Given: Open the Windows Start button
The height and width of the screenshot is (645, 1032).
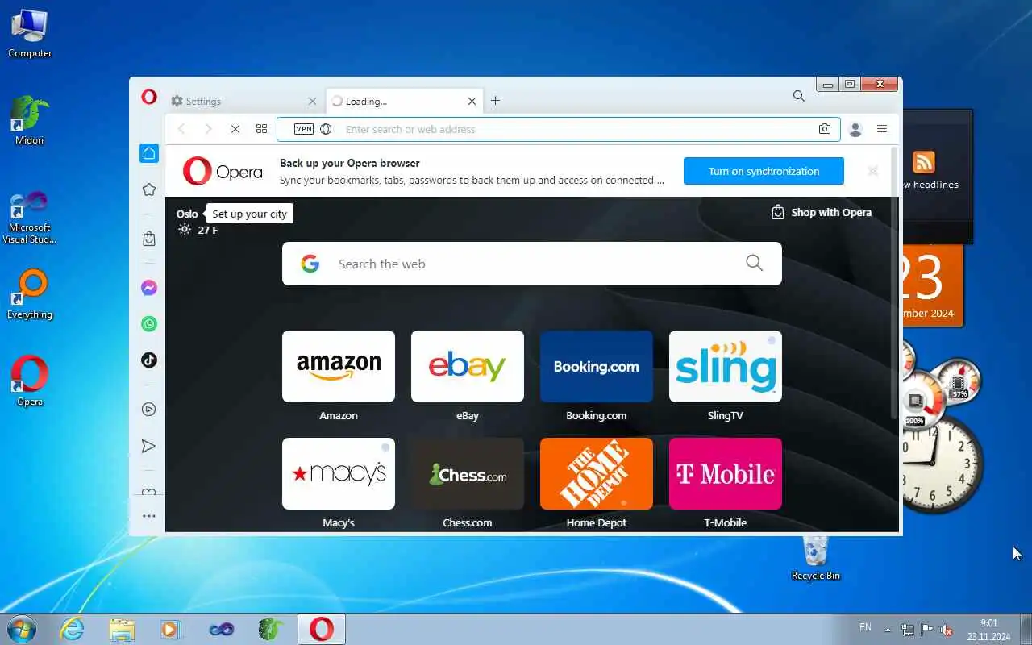Looking at the screenshot, I should click(21, 629).
